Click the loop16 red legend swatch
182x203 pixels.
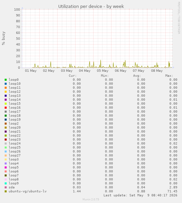[x=6, y=108]
